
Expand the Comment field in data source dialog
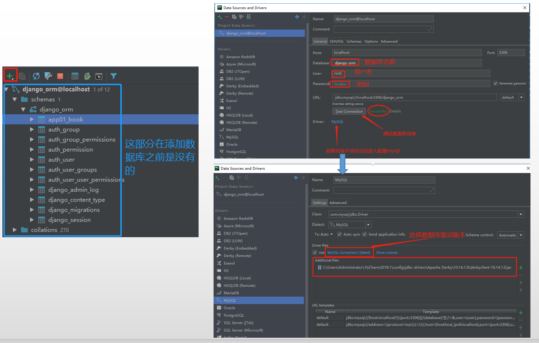tap(430, 29)
